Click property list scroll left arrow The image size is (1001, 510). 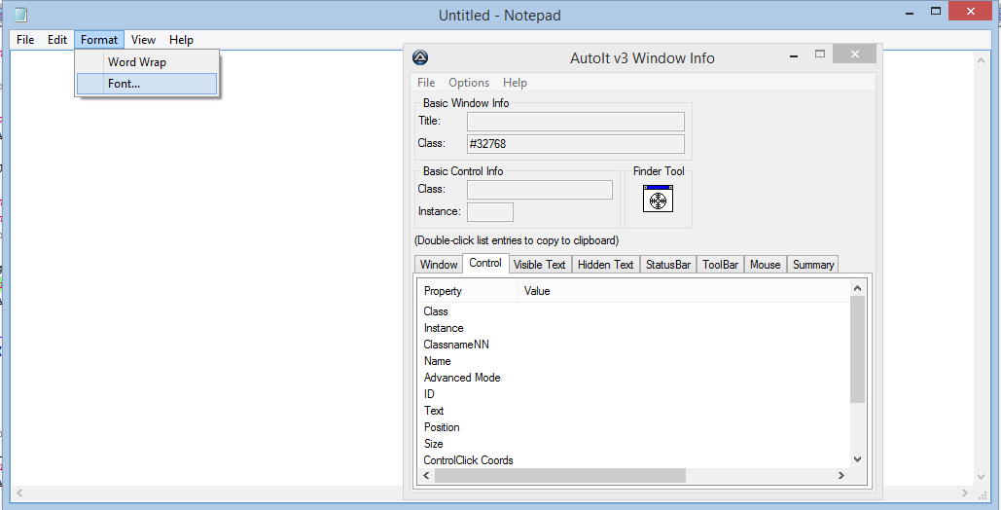(x=426, y=475)
